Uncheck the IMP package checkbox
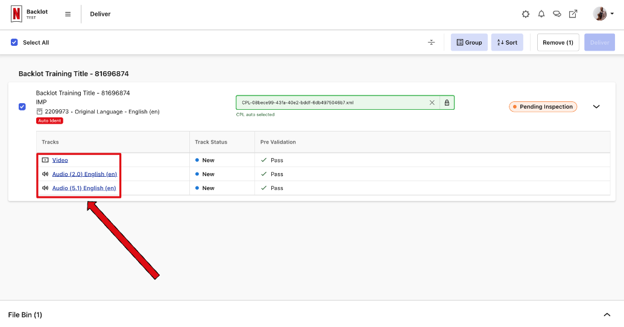 click(22, 107)
